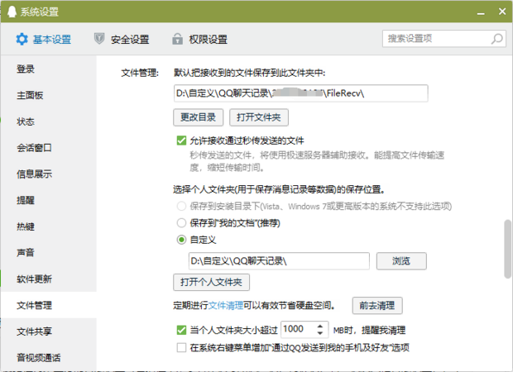Enable the right-click menu send via QQ option
Screen dimensions: 513x372
pyautogui.click(x=181, y=348)
